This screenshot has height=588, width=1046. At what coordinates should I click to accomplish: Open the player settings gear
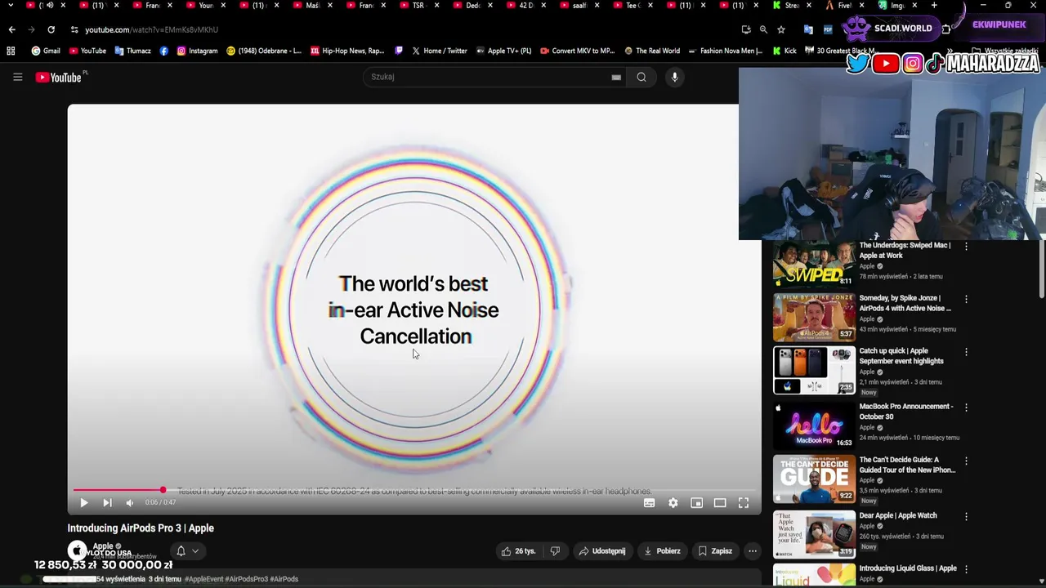[x=673, y=503]
